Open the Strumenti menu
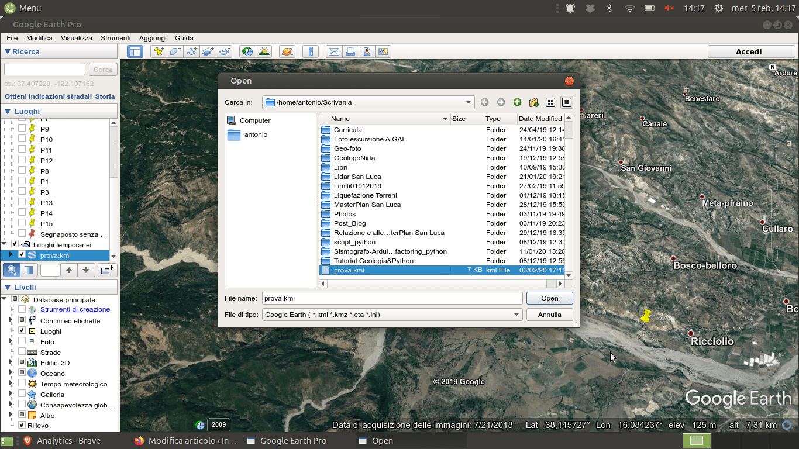Viewport: 799px width, 449px height. [116, 38]
